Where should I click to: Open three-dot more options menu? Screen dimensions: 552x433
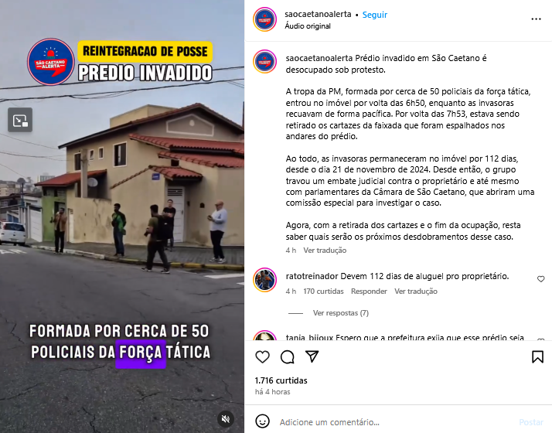[536, 19]
